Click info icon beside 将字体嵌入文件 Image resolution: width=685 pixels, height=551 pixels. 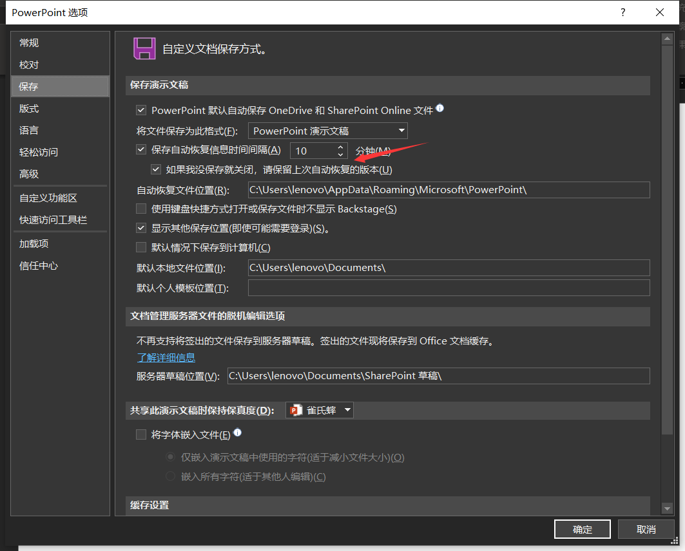237,433
